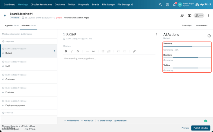The image size is (213, 132).
Task: Open the Transcript tab
Action: tap(187, 26)
